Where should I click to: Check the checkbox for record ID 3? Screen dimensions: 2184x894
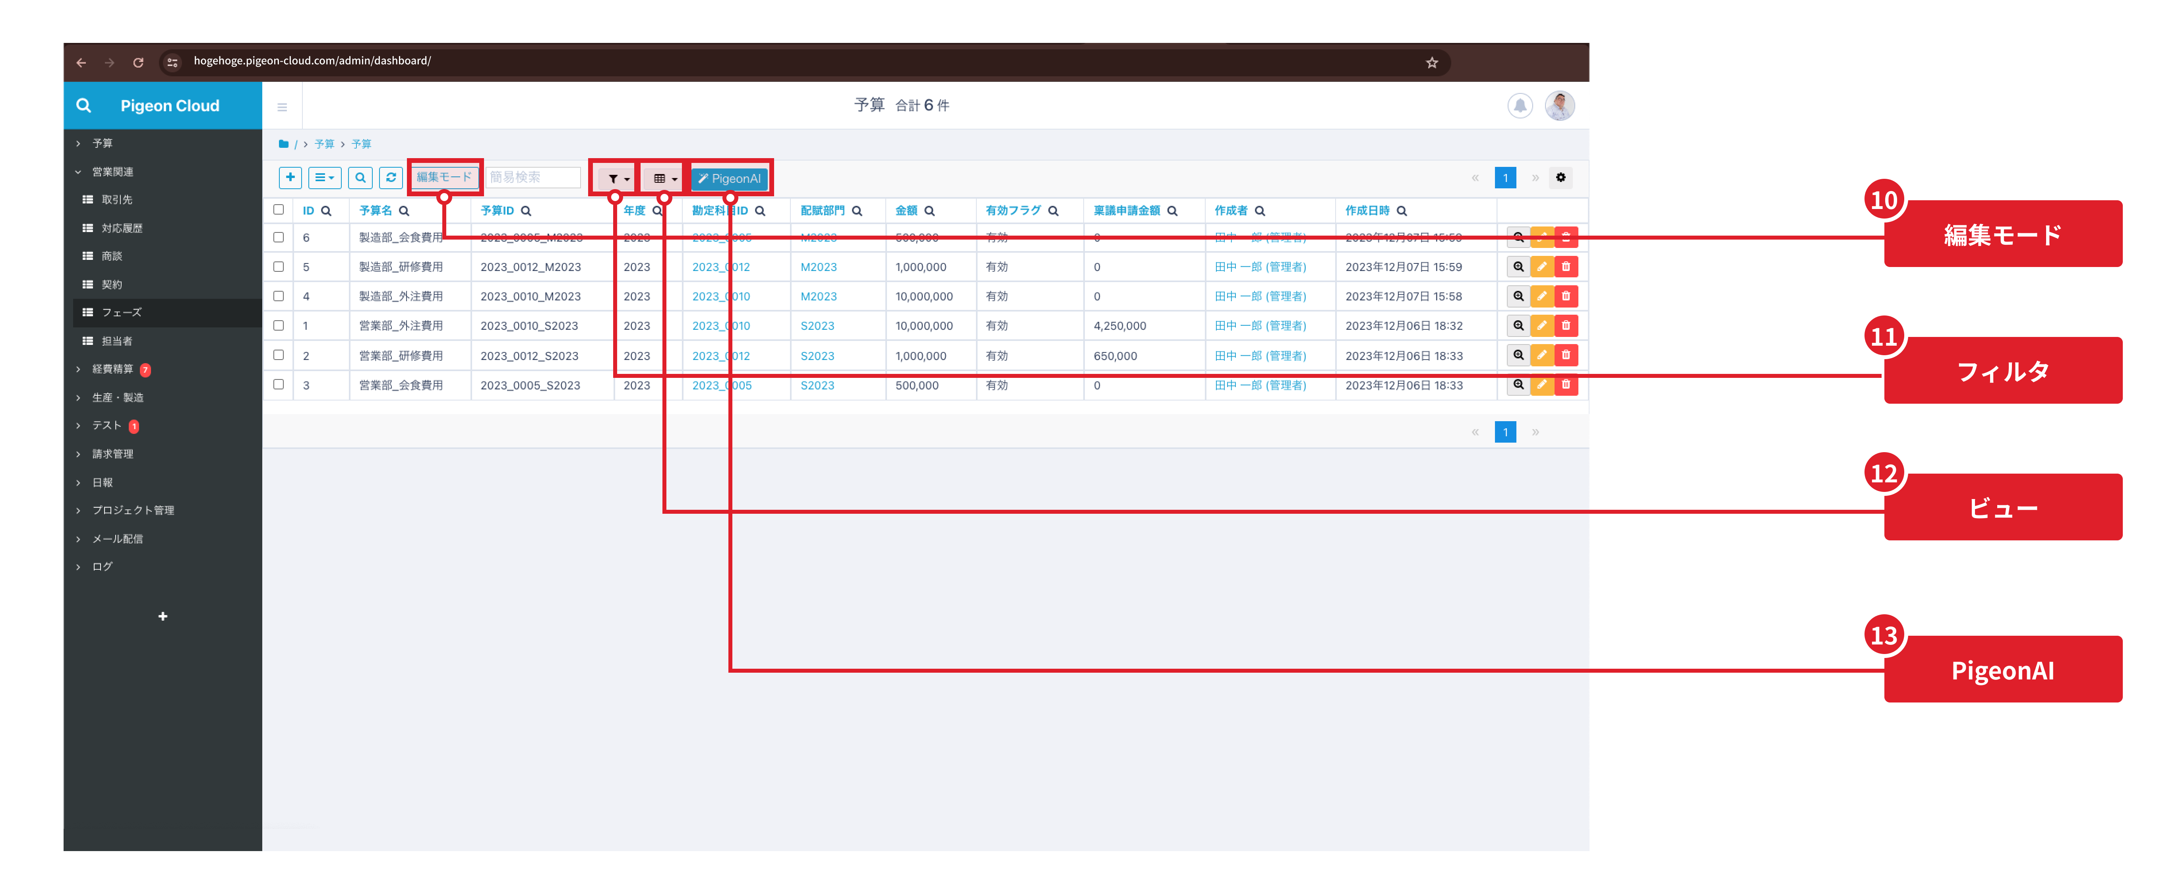pos(278,385)
